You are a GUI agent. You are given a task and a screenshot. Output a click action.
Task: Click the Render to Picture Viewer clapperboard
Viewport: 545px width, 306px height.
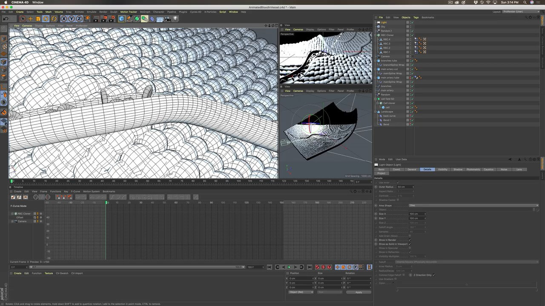click(x=104, y=19)
